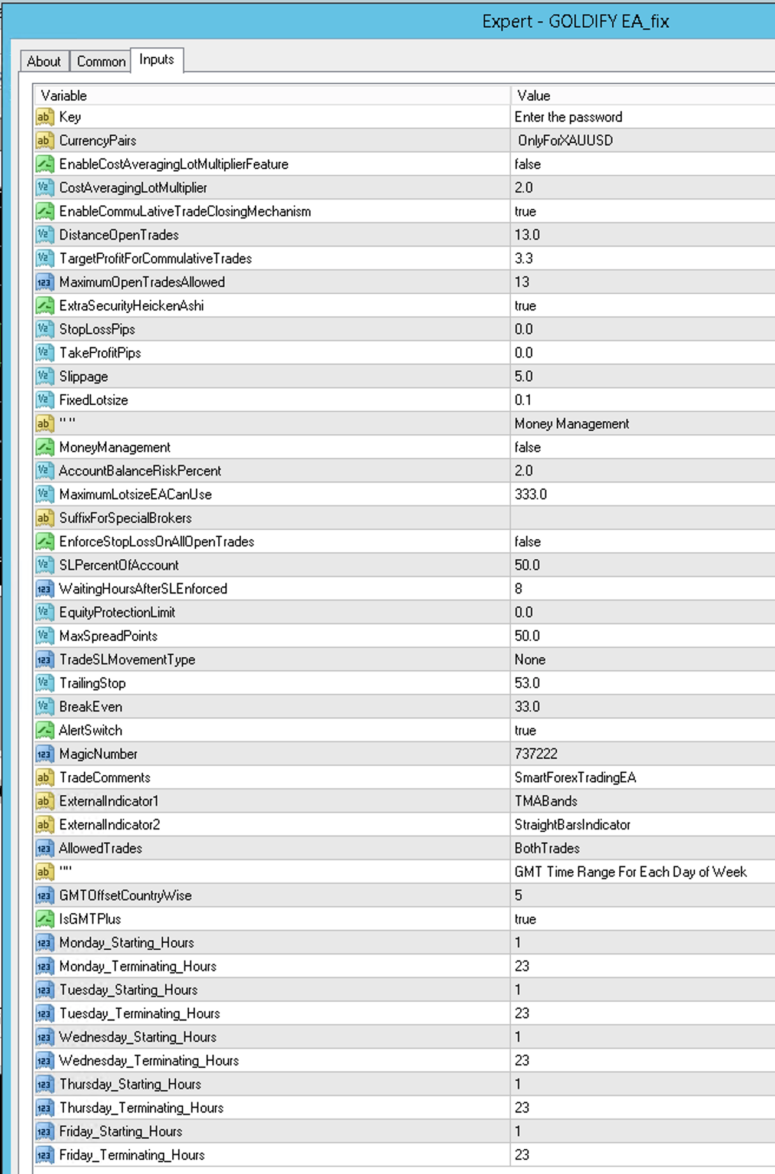This screenshot has height=1174, width=775.
Task: Click the Value column header
Action: pyautogui.click(x=643, y=96)
